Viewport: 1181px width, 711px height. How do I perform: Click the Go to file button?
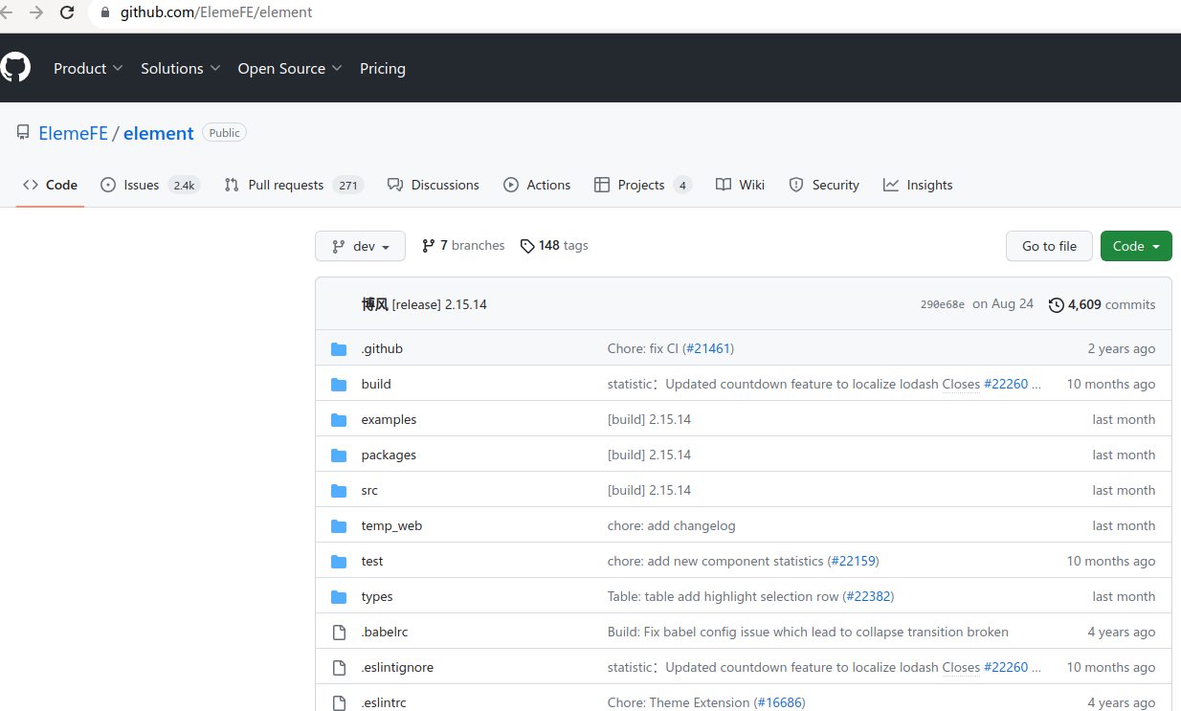click(x=1049, y=246)
